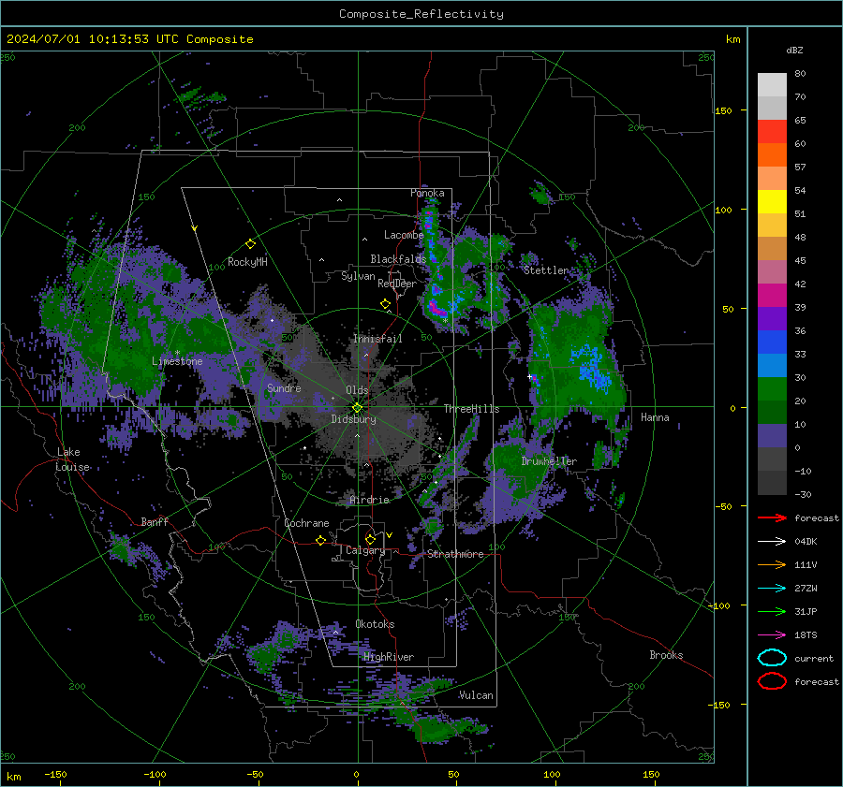This screenshot has width=843, height=787.
Task: Click the Innisfail label
Action: (x=377, y=339)
